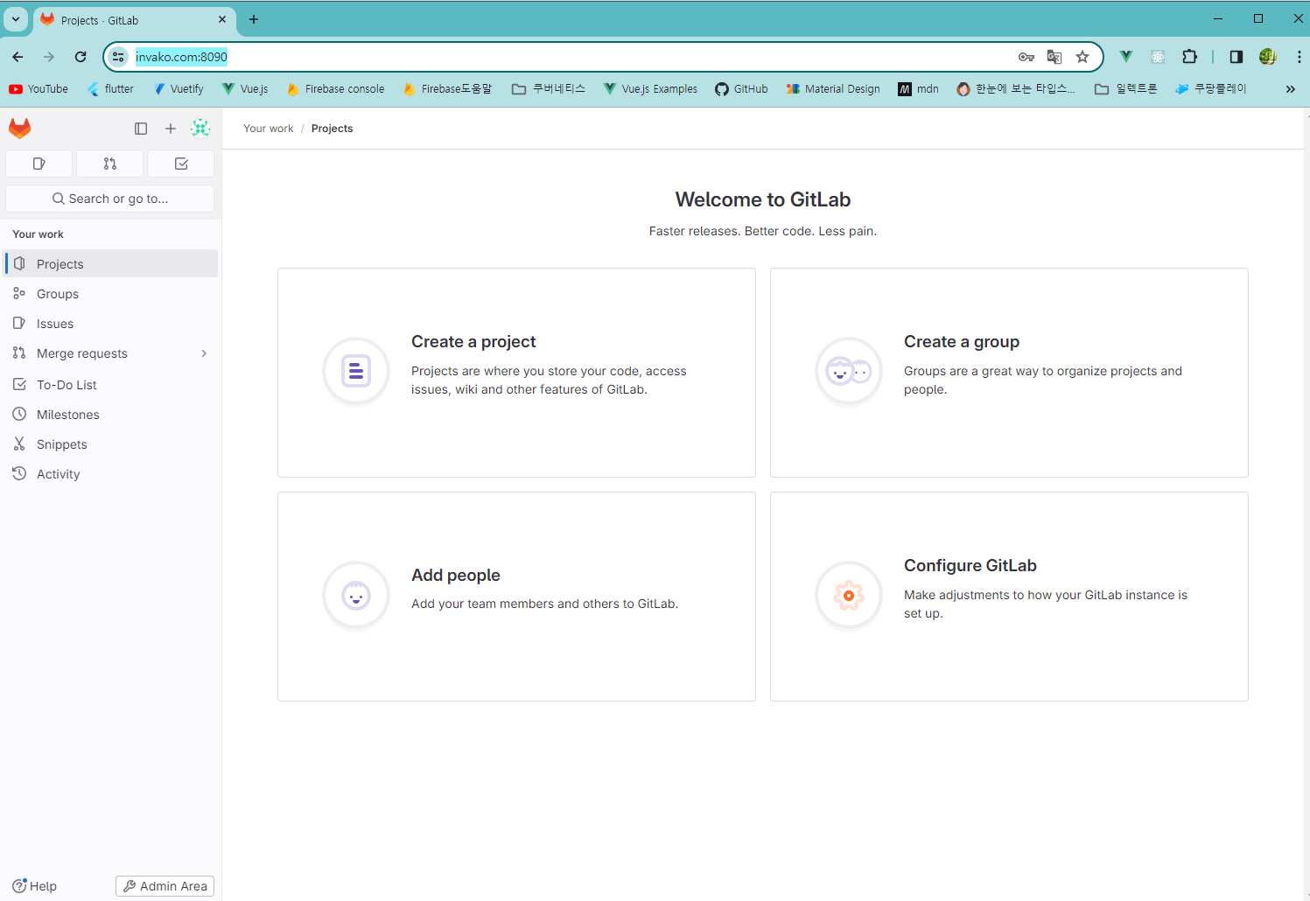Open Issues in sidebar

pos(111,324)
